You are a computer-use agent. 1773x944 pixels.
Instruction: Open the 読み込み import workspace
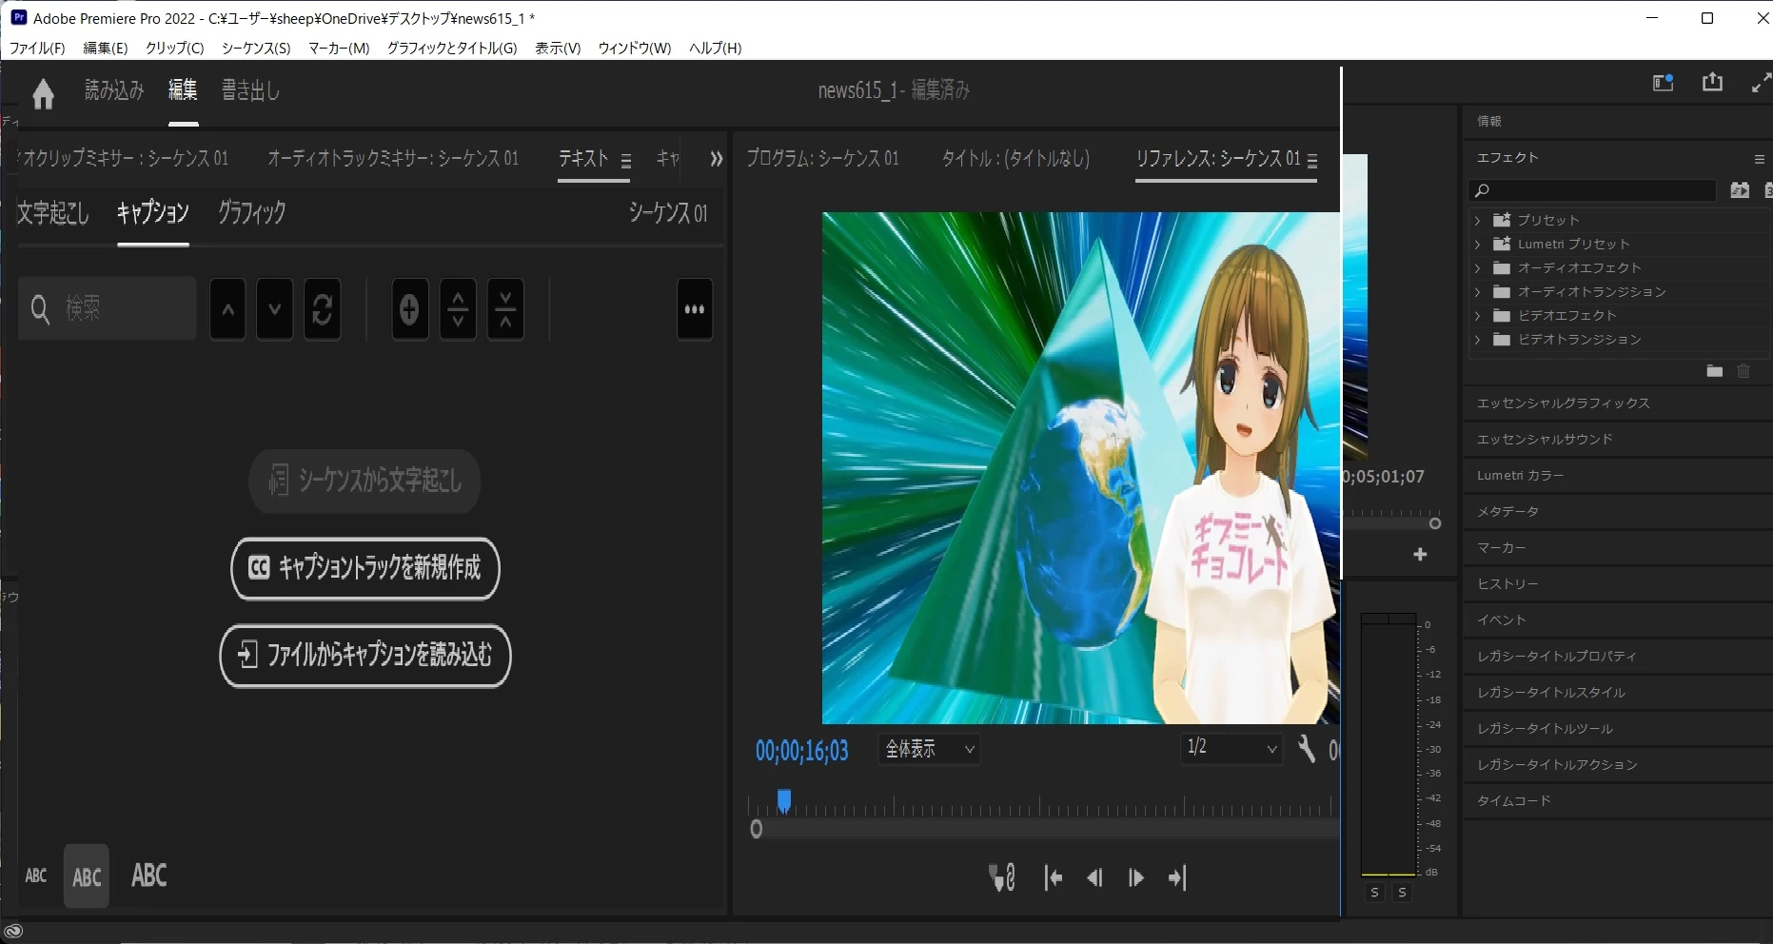click(x=114, y=90)
